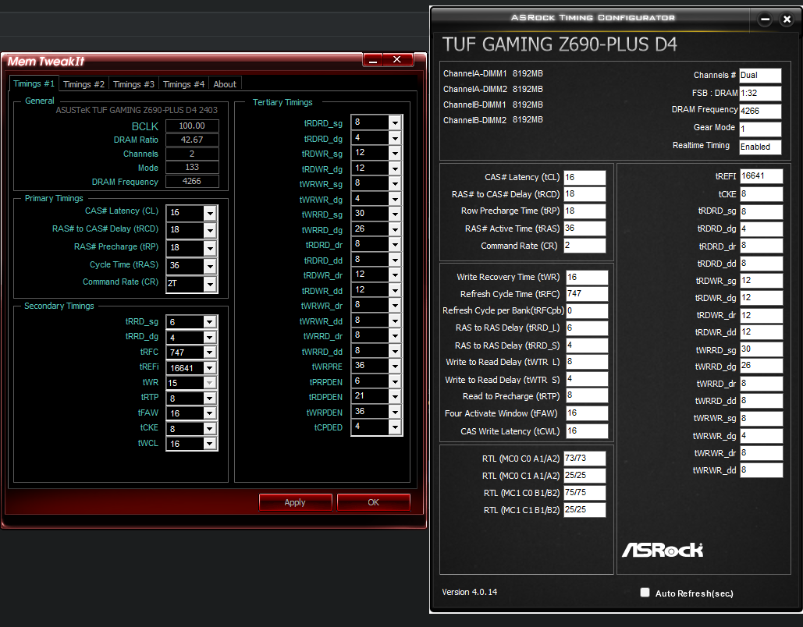Click the Channels # Dual field
Screen dimensions: 803x627
coord(760,75)
